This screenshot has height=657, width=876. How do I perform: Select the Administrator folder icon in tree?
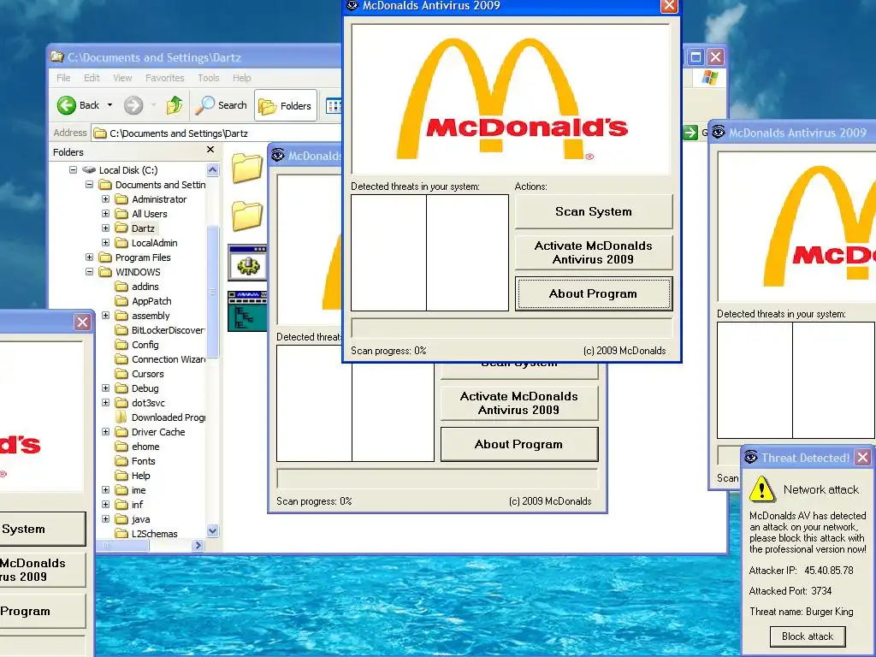tap(121, 198)
